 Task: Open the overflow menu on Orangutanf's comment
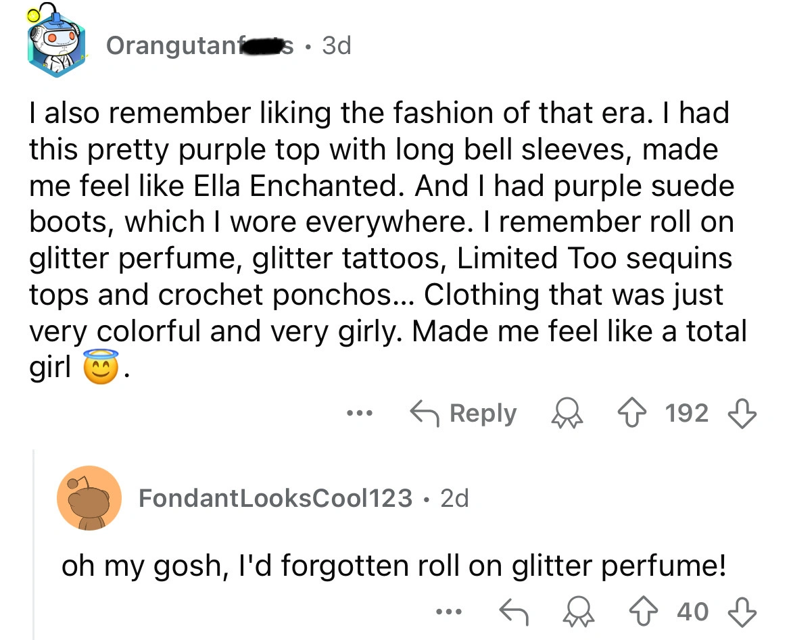tap(359, 414)
